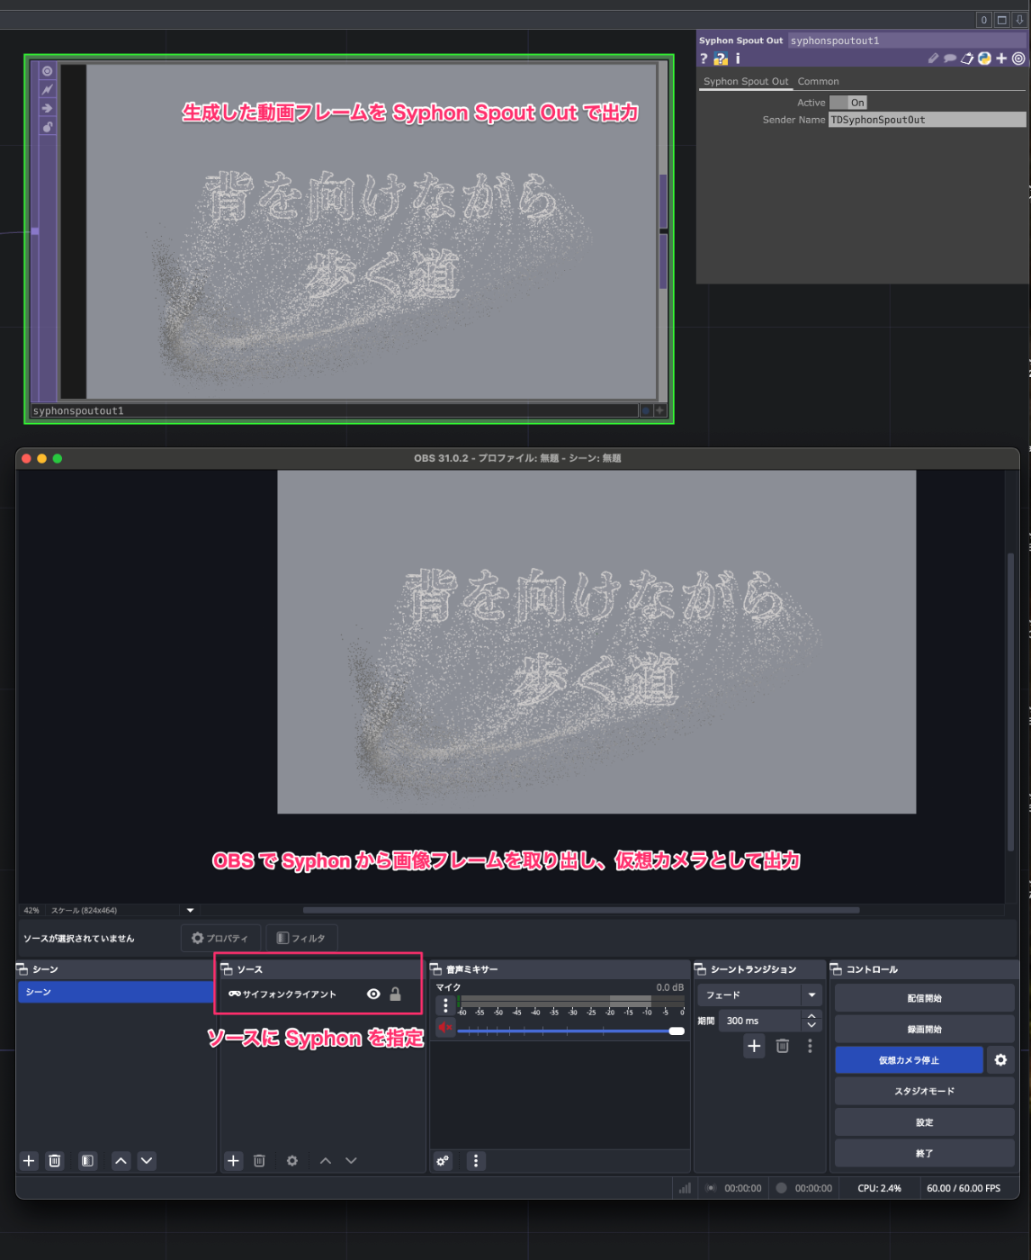The height and width of the screenshot is (1260, 1031).
Task: Click the シーン dock float icon
Action: [22, 969]
